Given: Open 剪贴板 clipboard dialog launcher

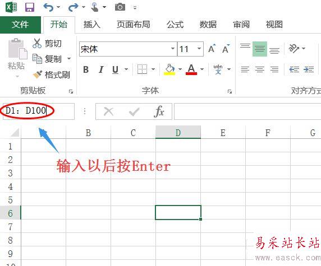Looking at the screenshot, I should click(x=71, y=91).
